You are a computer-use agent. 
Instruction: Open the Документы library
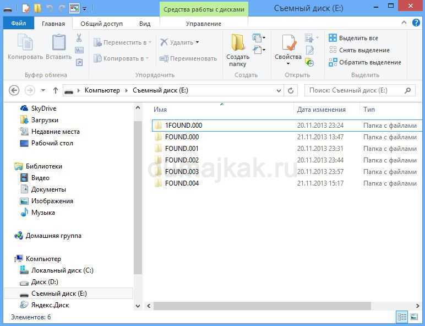[43, 189]
